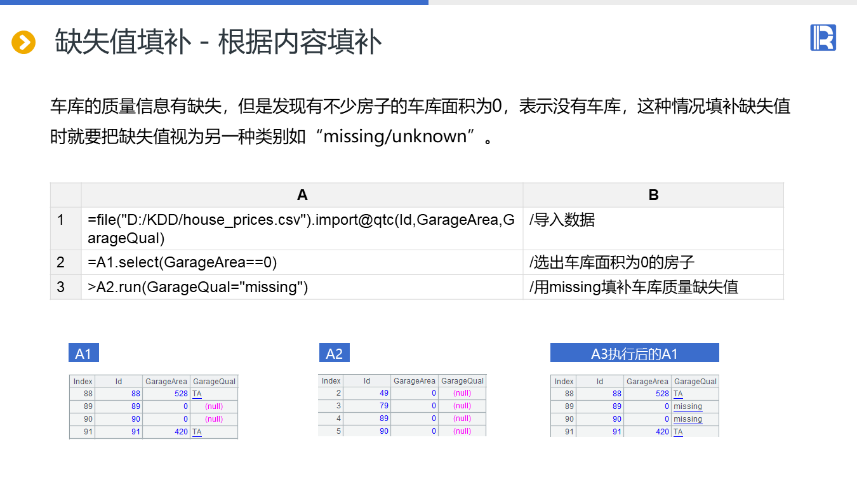Click the "/导入数据" comment cell
Viewport: 857px width, 482px height.
[653, 229]
